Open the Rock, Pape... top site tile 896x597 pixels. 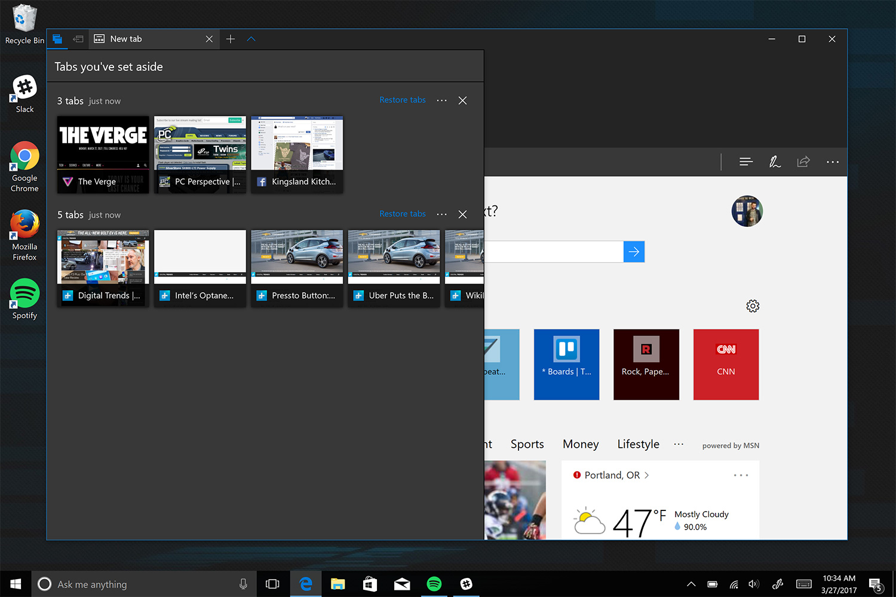(x=646, y=364)
